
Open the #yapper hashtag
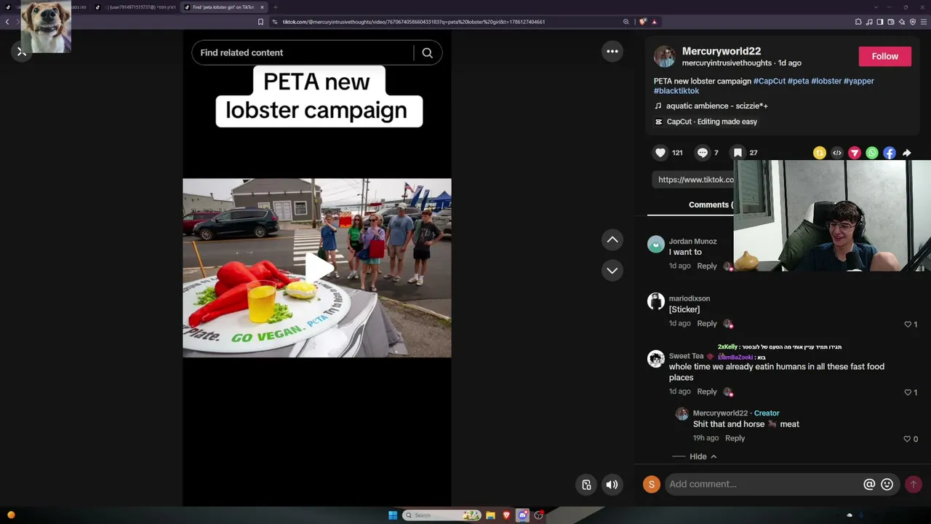click(859, 81)
